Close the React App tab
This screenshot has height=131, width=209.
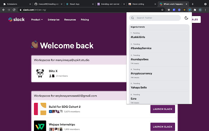coord(93,4)
